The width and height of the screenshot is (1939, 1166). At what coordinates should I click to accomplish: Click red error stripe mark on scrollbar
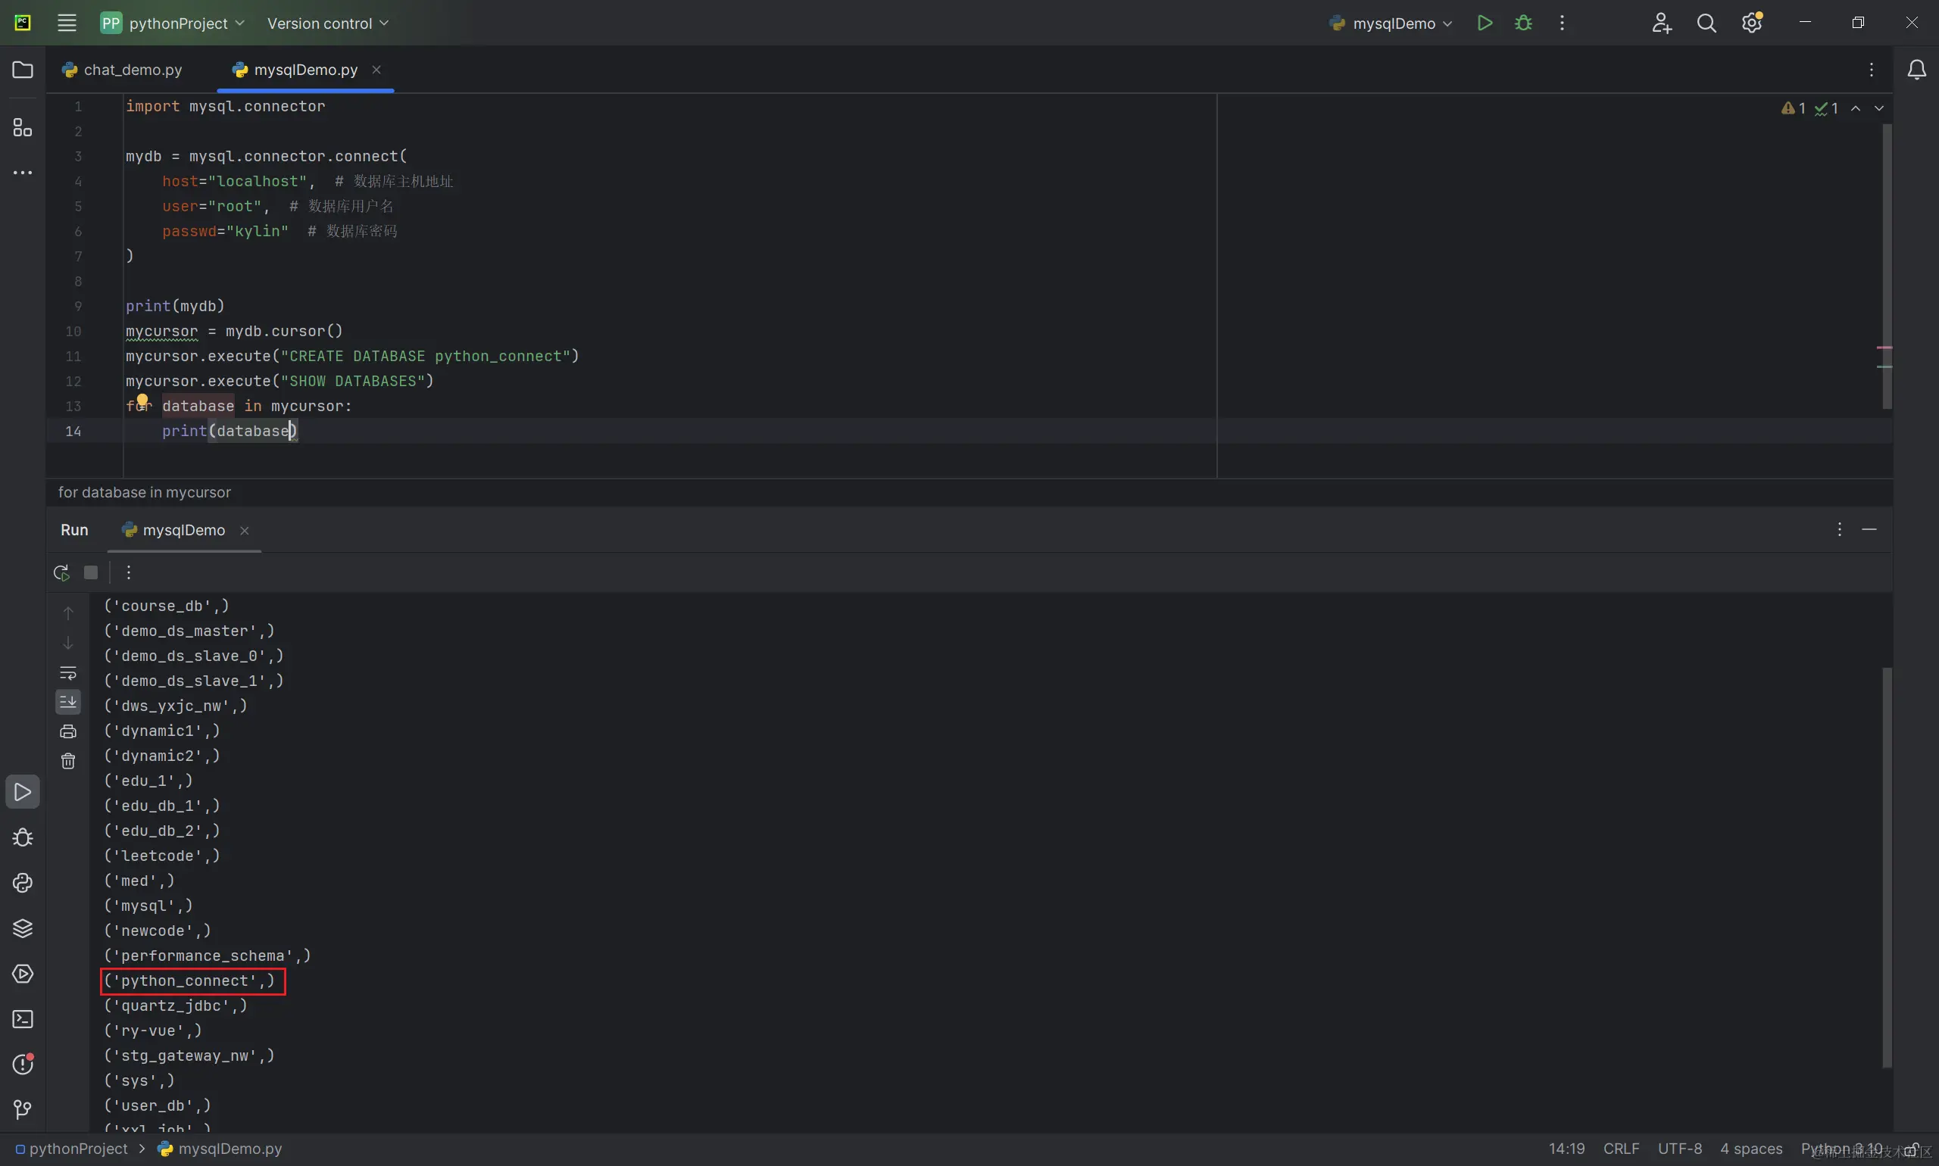1884,348
